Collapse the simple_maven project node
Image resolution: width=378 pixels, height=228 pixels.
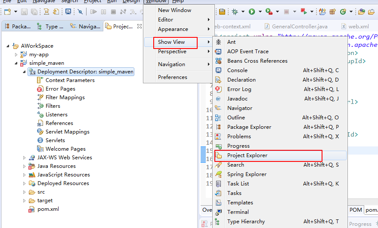[x=16, y=63]
